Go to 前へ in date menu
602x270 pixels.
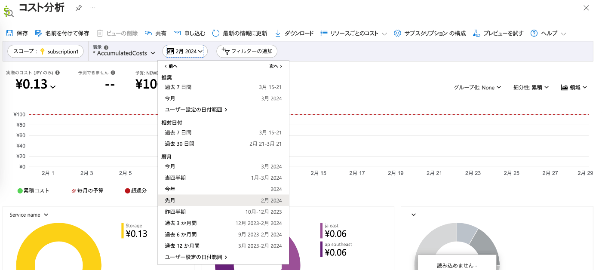pos(171,66)
